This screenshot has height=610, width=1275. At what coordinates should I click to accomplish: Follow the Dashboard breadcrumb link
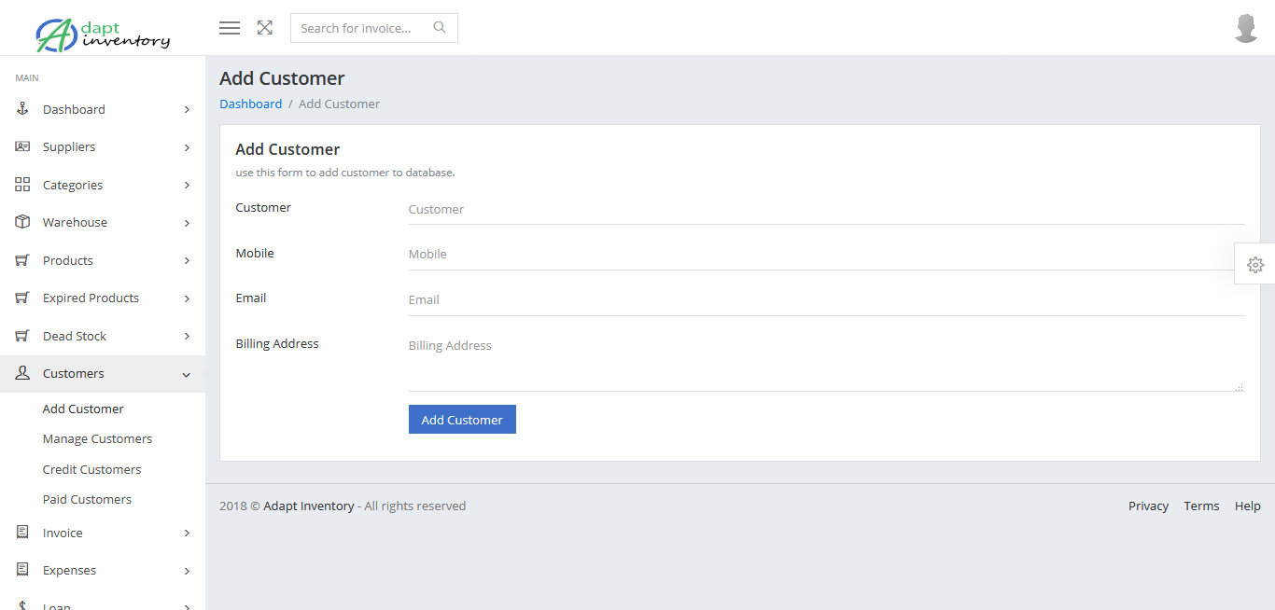pos(250,104)
